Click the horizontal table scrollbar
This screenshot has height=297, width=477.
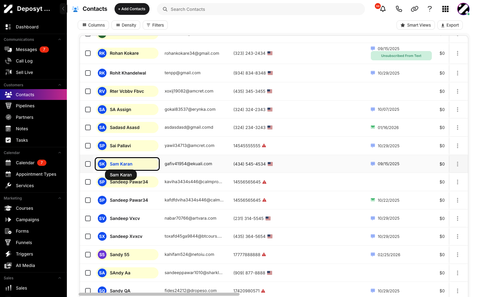[x=159, y=294]
